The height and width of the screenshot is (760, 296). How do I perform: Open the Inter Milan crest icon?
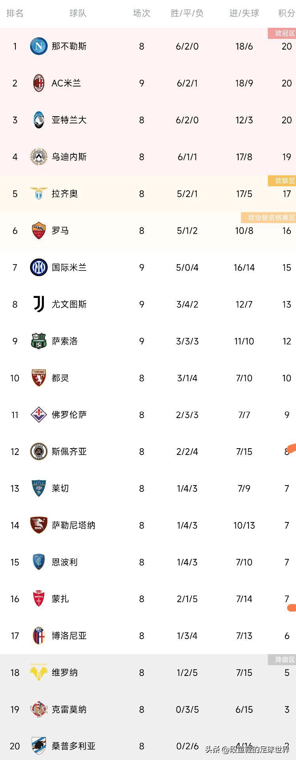(39, 267)
